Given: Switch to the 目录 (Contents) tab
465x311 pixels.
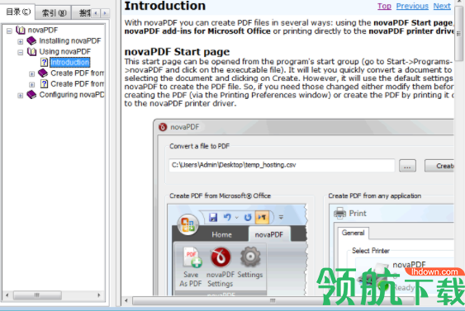Looking at the screenshot, I should [x=18, y=12].
